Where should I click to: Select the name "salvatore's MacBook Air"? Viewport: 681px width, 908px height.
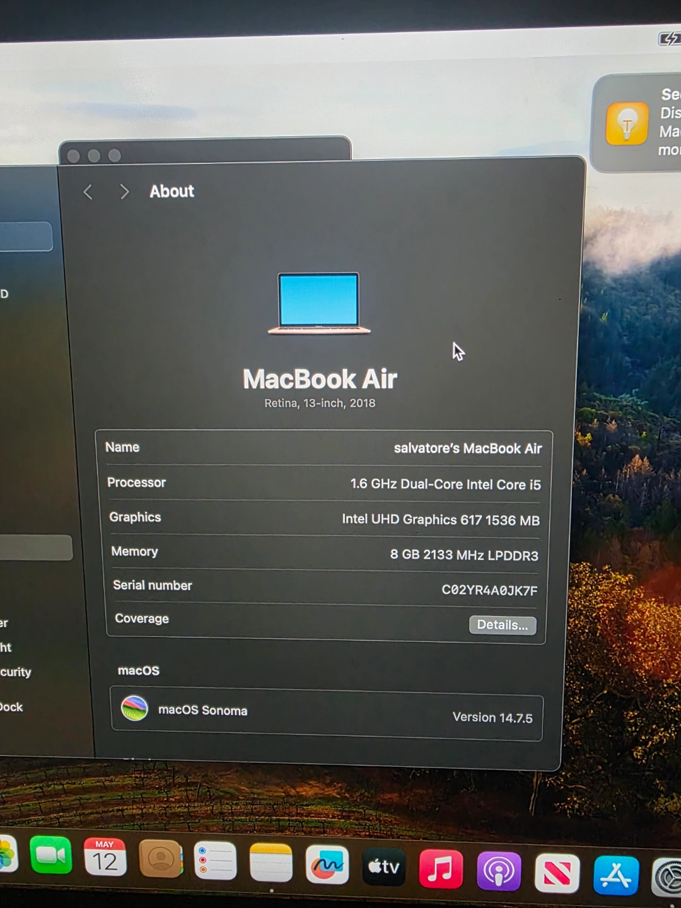[x=468, y=448]
